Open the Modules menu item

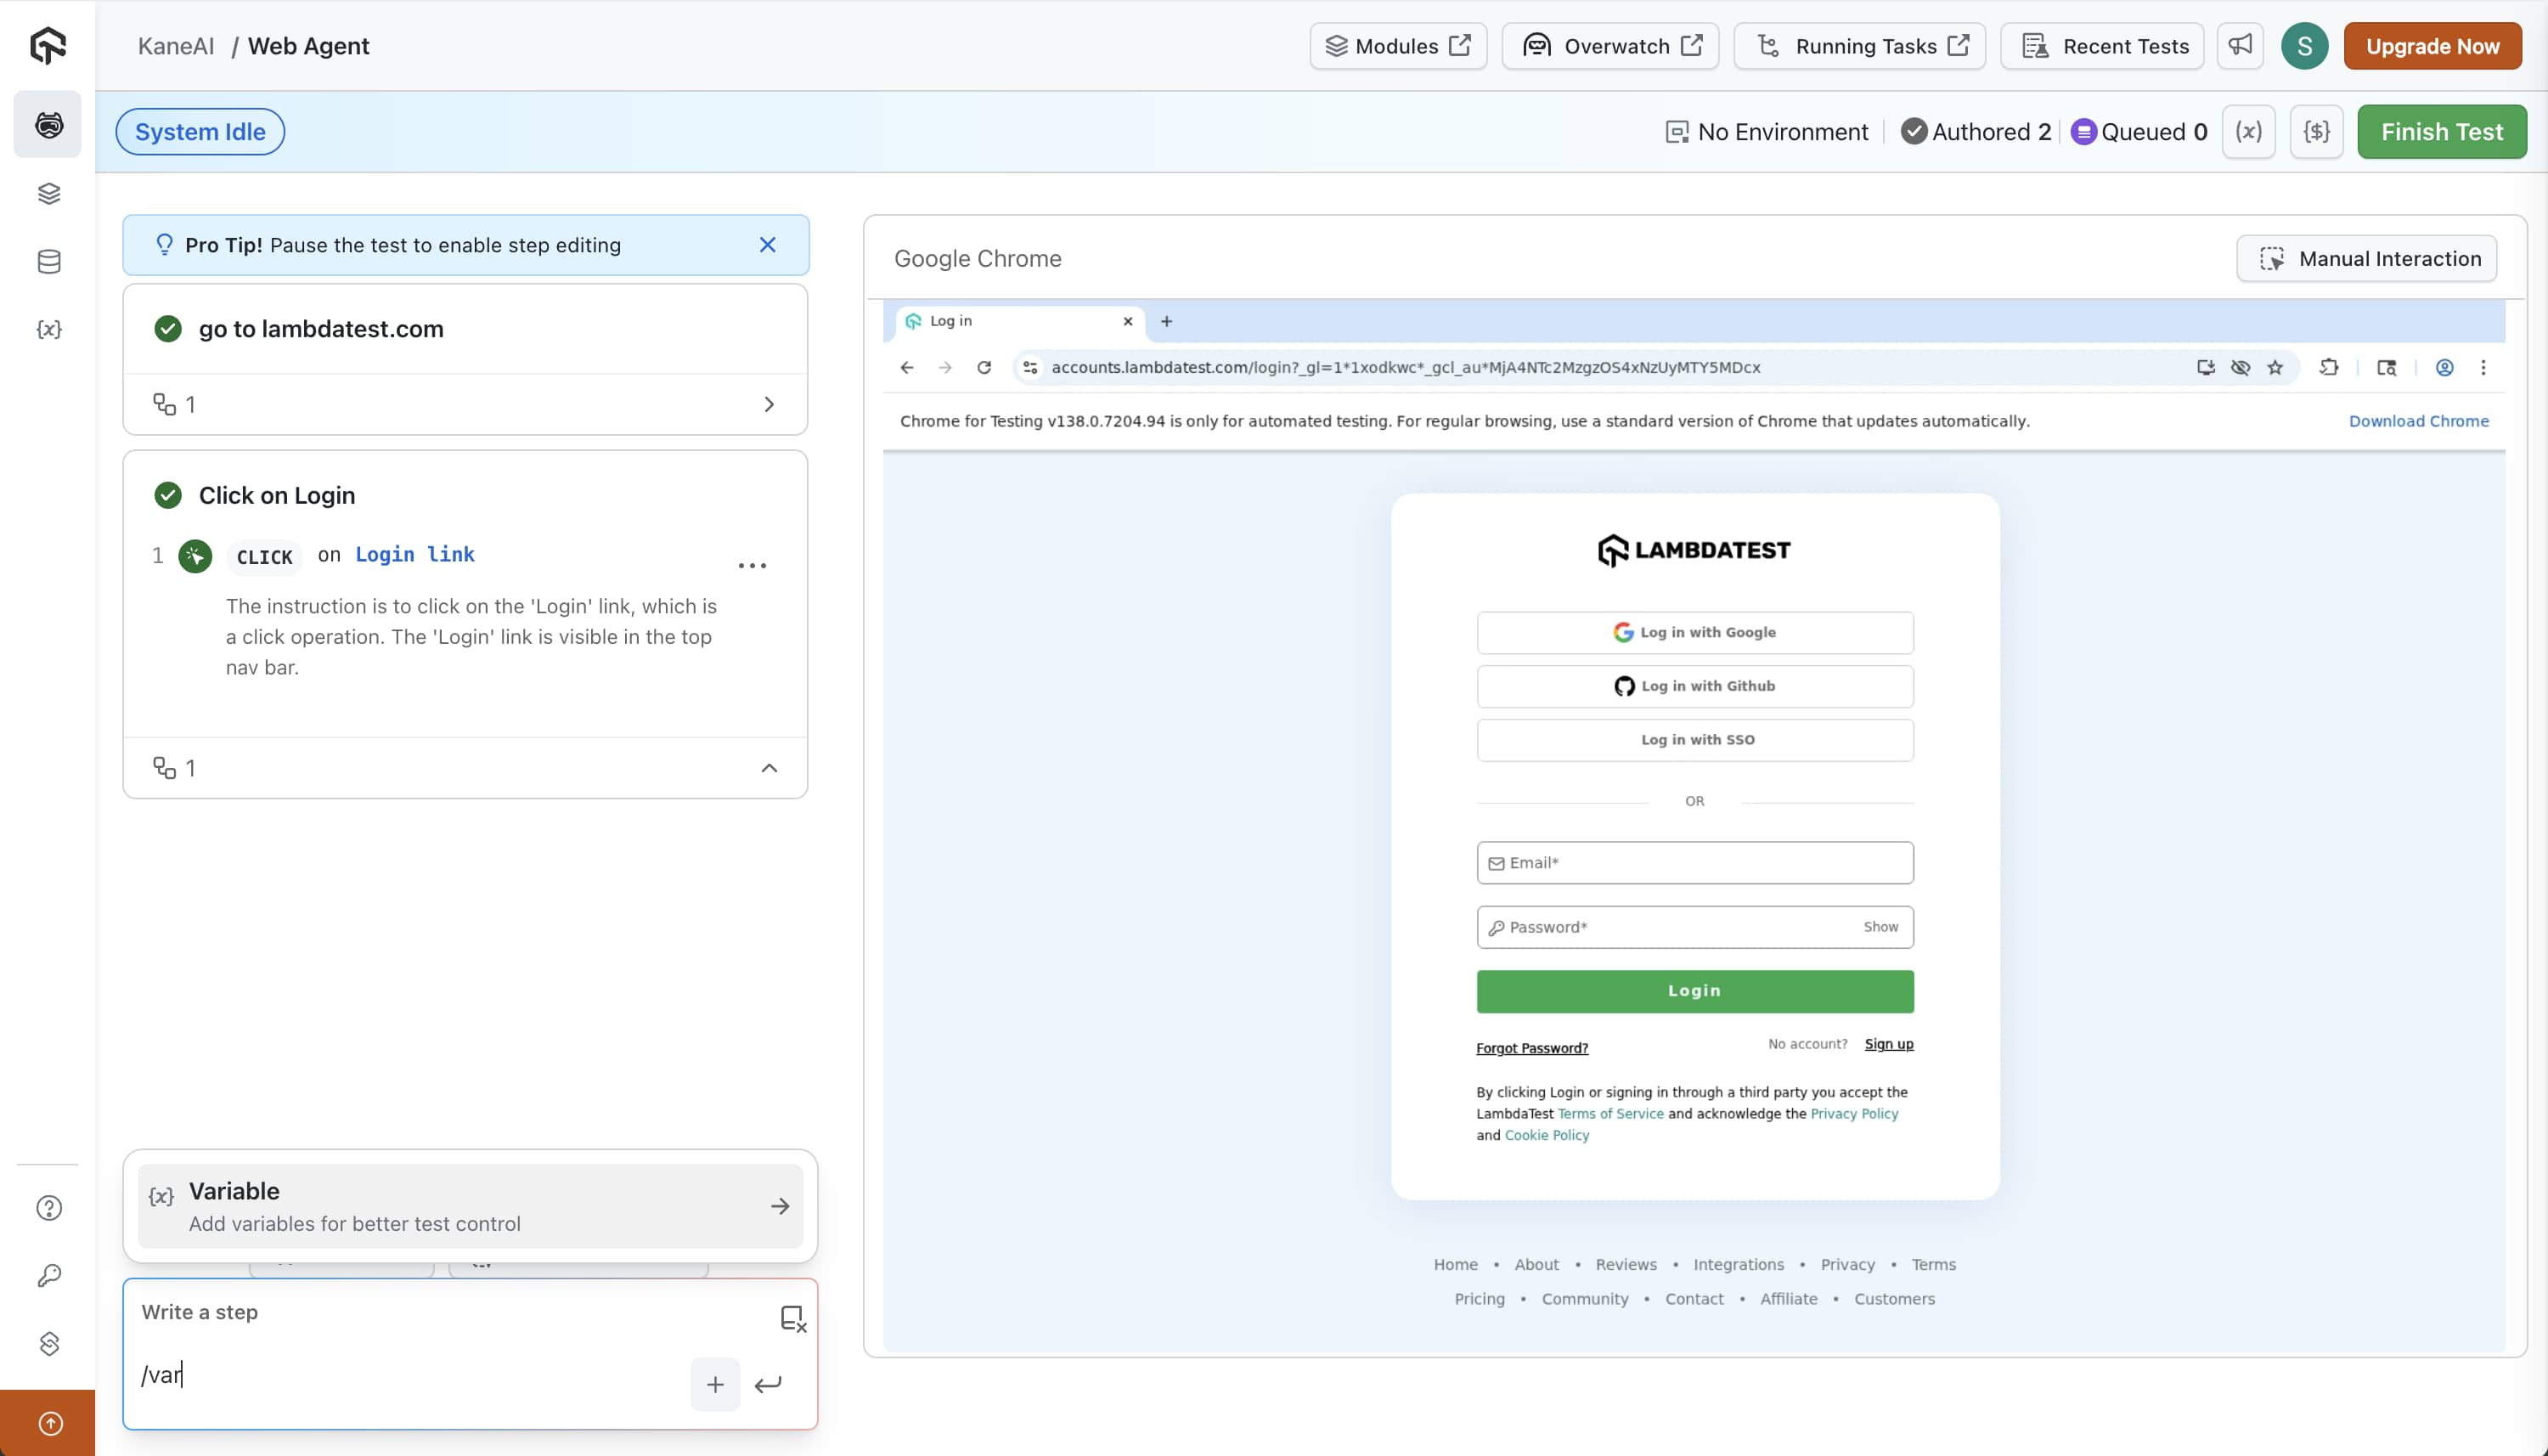(1396, 46)
